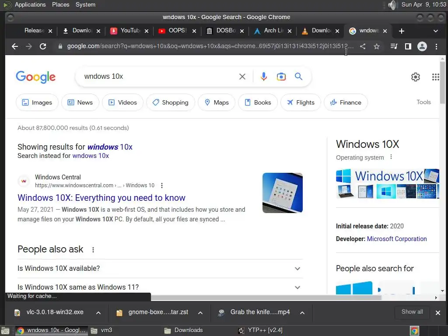Open People also ask options menu
The width and height of the screenshot is (448, 336).
[93, 250]
